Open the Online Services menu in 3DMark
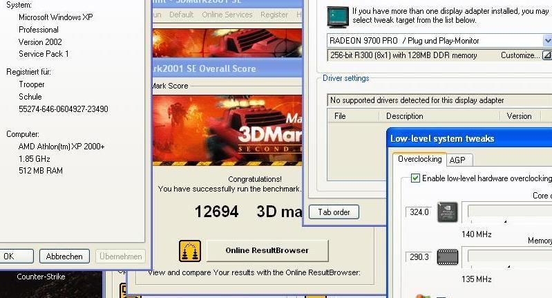 (x=227, y=15)
